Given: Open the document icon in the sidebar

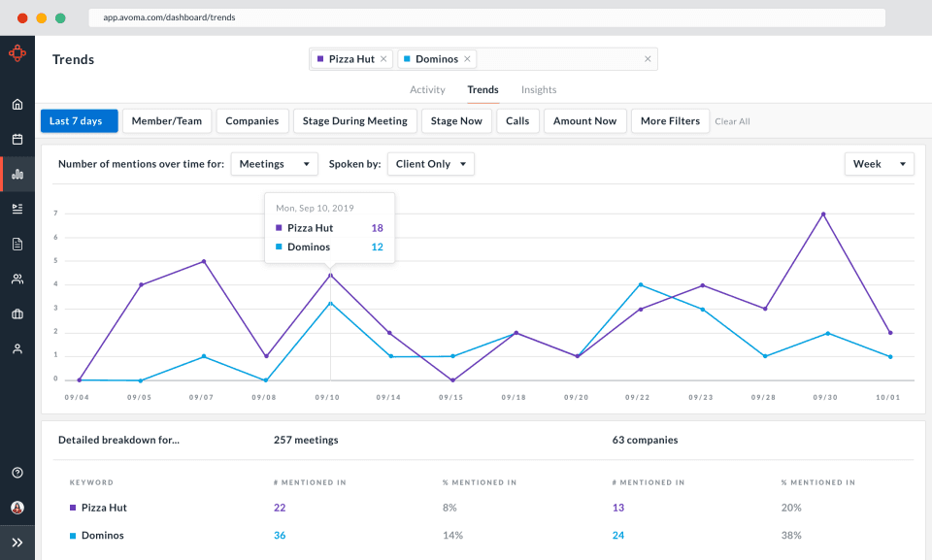Looking at the screenshot, I should point(17,244).
